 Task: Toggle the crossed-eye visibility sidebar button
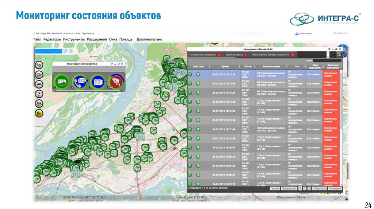click(x=39, y=75)
